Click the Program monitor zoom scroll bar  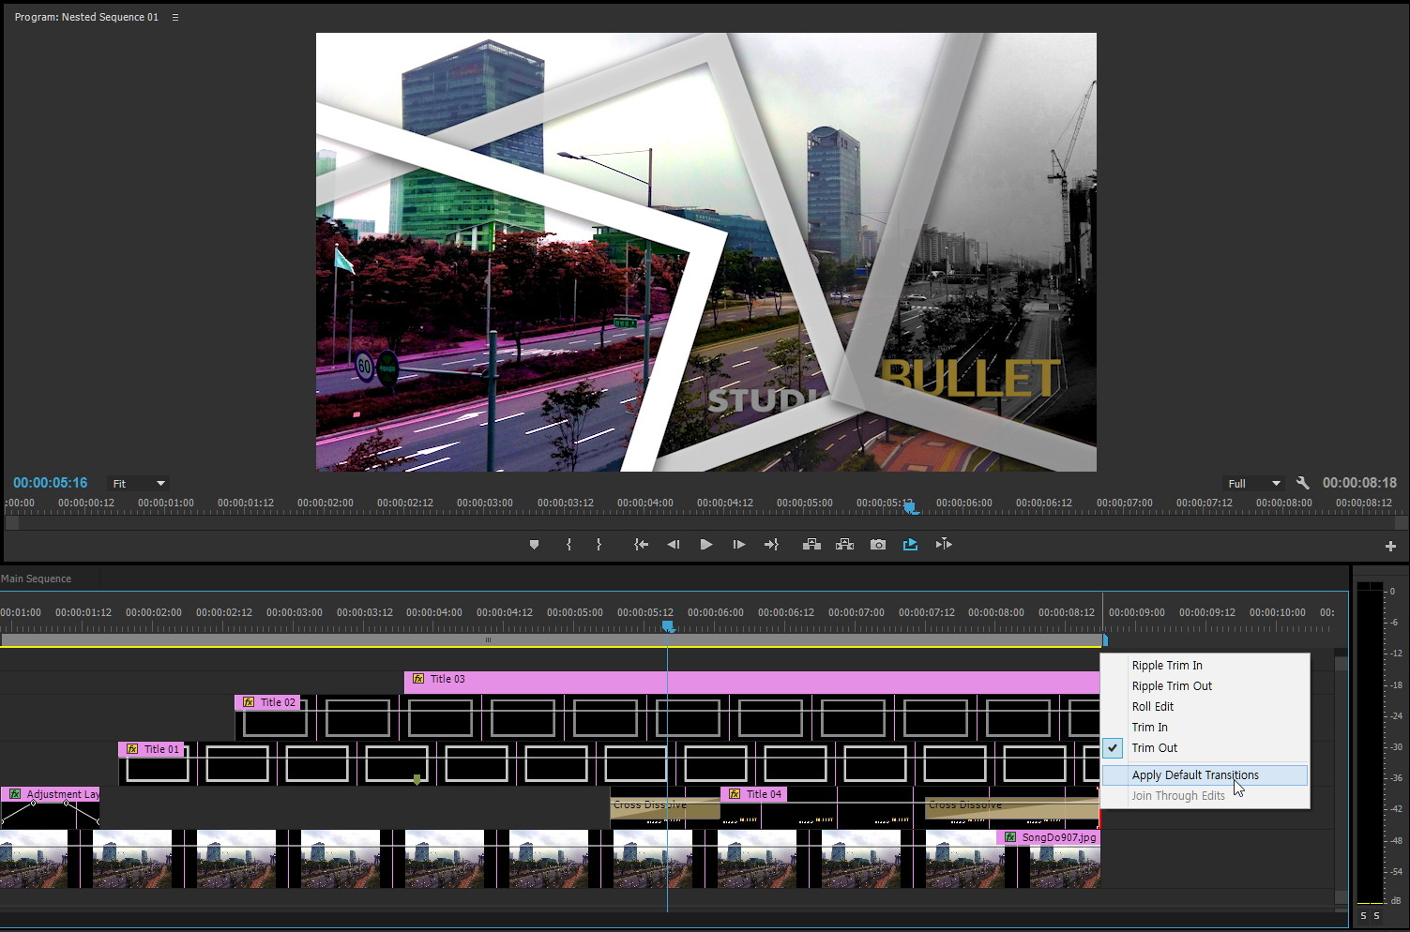[705, 523]
